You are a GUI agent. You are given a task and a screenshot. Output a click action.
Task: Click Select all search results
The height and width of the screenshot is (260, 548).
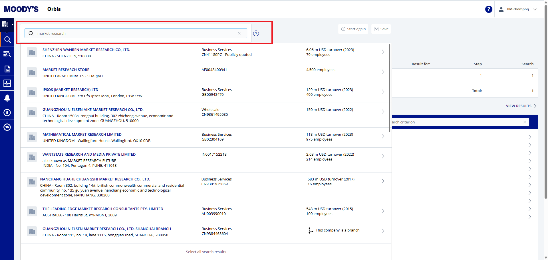click(x=206, y=252)
